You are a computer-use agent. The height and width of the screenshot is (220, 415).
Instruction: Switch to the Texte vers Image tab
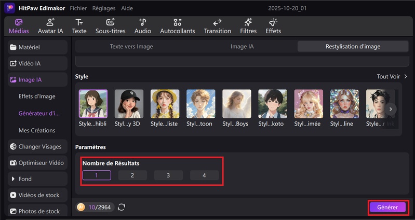point(131,46)
